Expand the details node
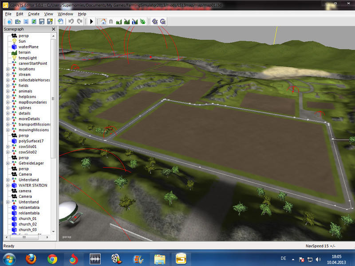 pyautogui.click(x=8, y=113)
